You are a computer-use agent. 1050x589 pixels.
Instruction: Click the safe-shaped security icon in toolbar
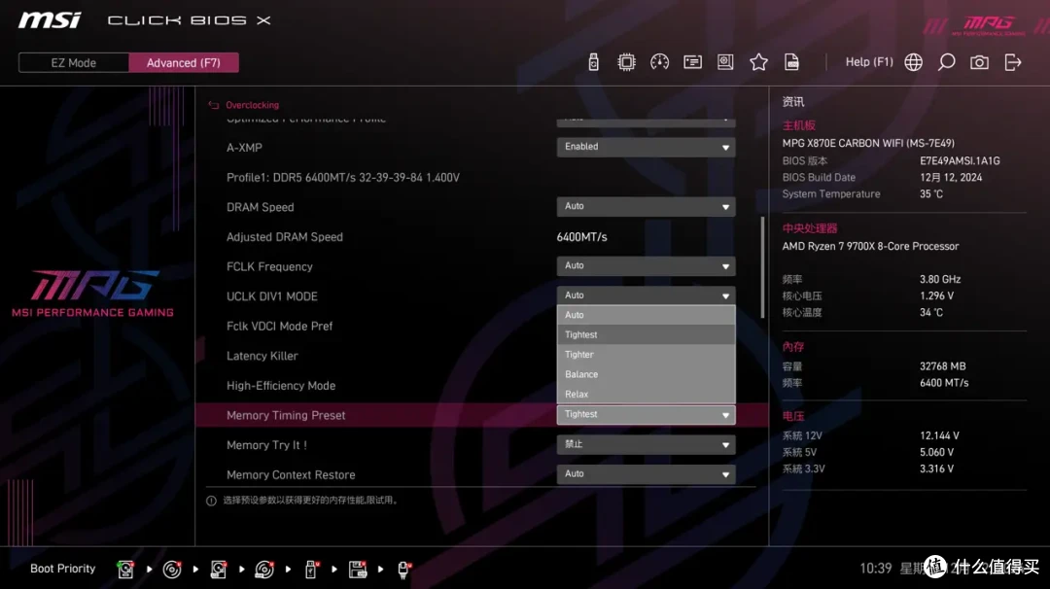[725, 62]
